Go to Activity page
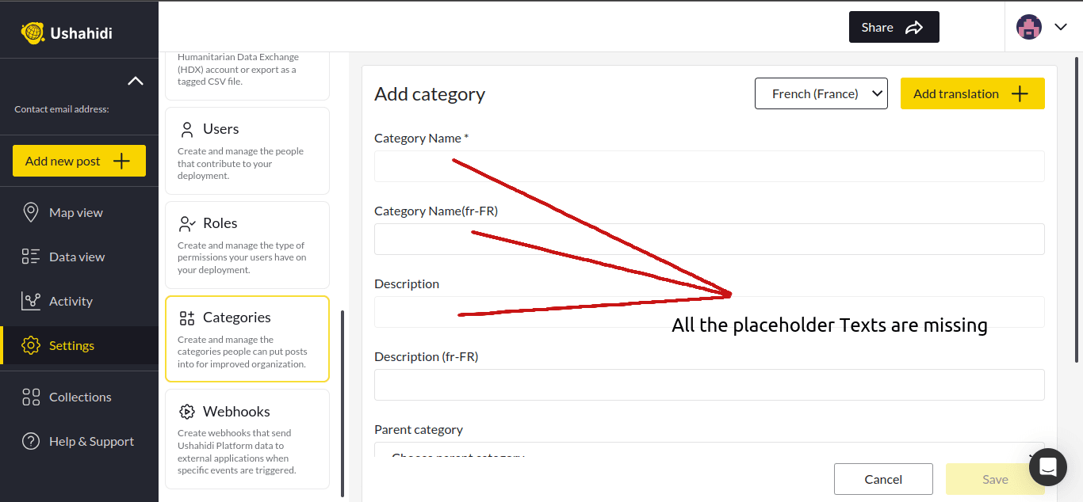 (x=71, y=301)
